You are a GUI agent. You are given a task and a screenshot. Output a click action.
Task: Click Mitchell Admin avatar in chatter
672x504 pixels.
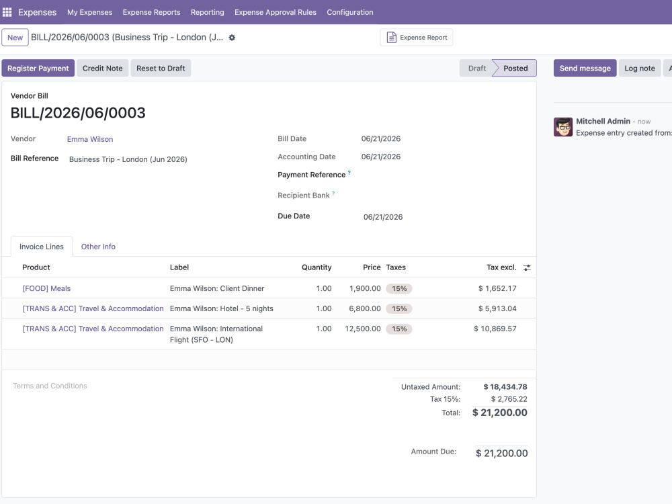[x=563, y=127]
